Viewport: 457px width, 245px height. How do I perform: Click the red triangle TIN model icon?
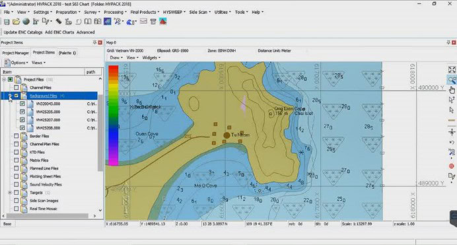point(163,21)
